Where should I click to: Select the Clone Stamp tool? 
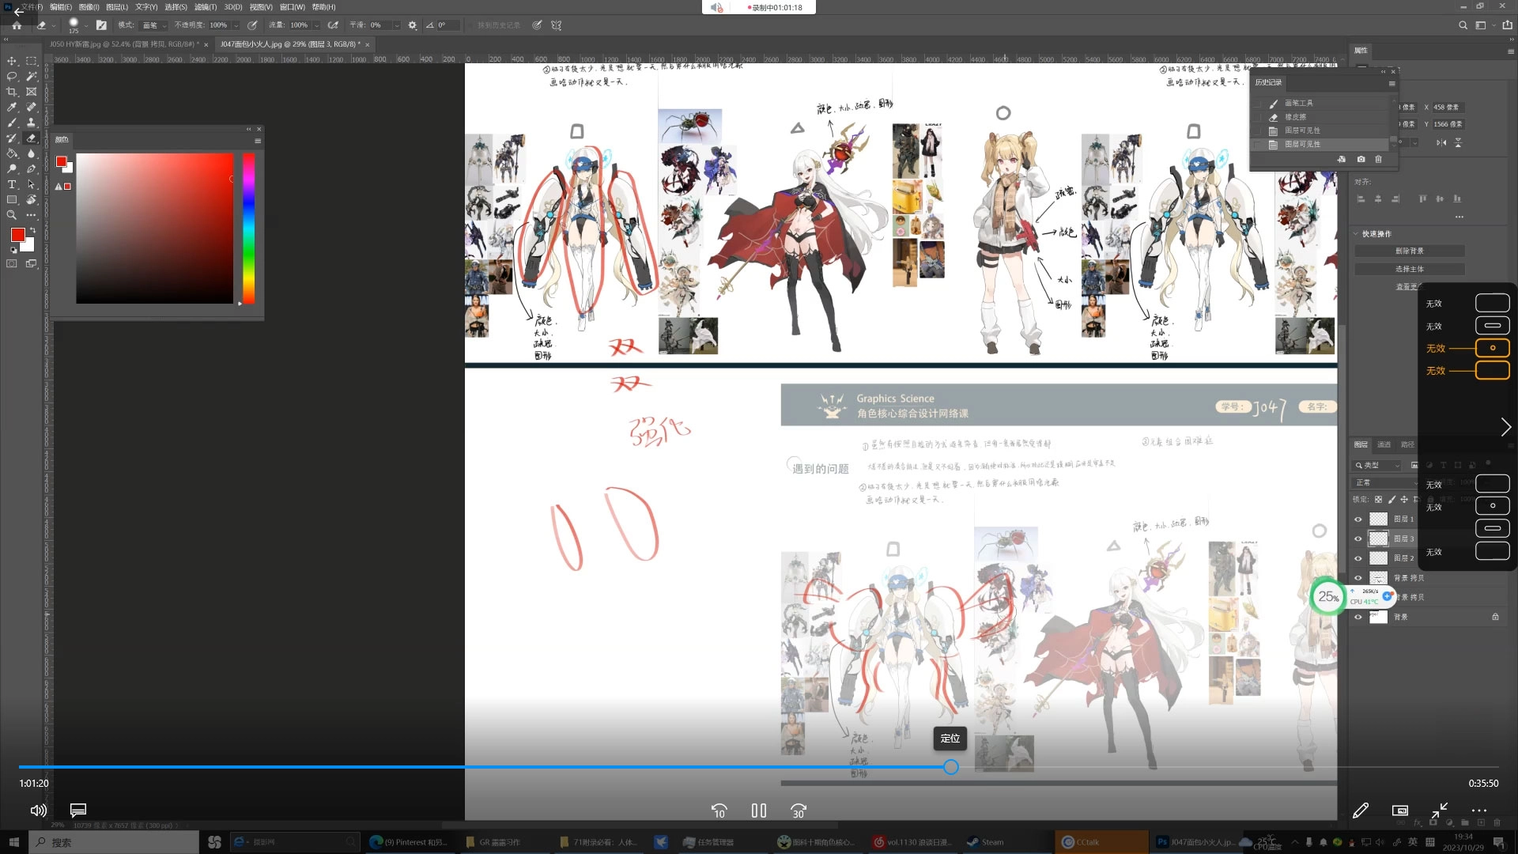click(x=32, y=123)
